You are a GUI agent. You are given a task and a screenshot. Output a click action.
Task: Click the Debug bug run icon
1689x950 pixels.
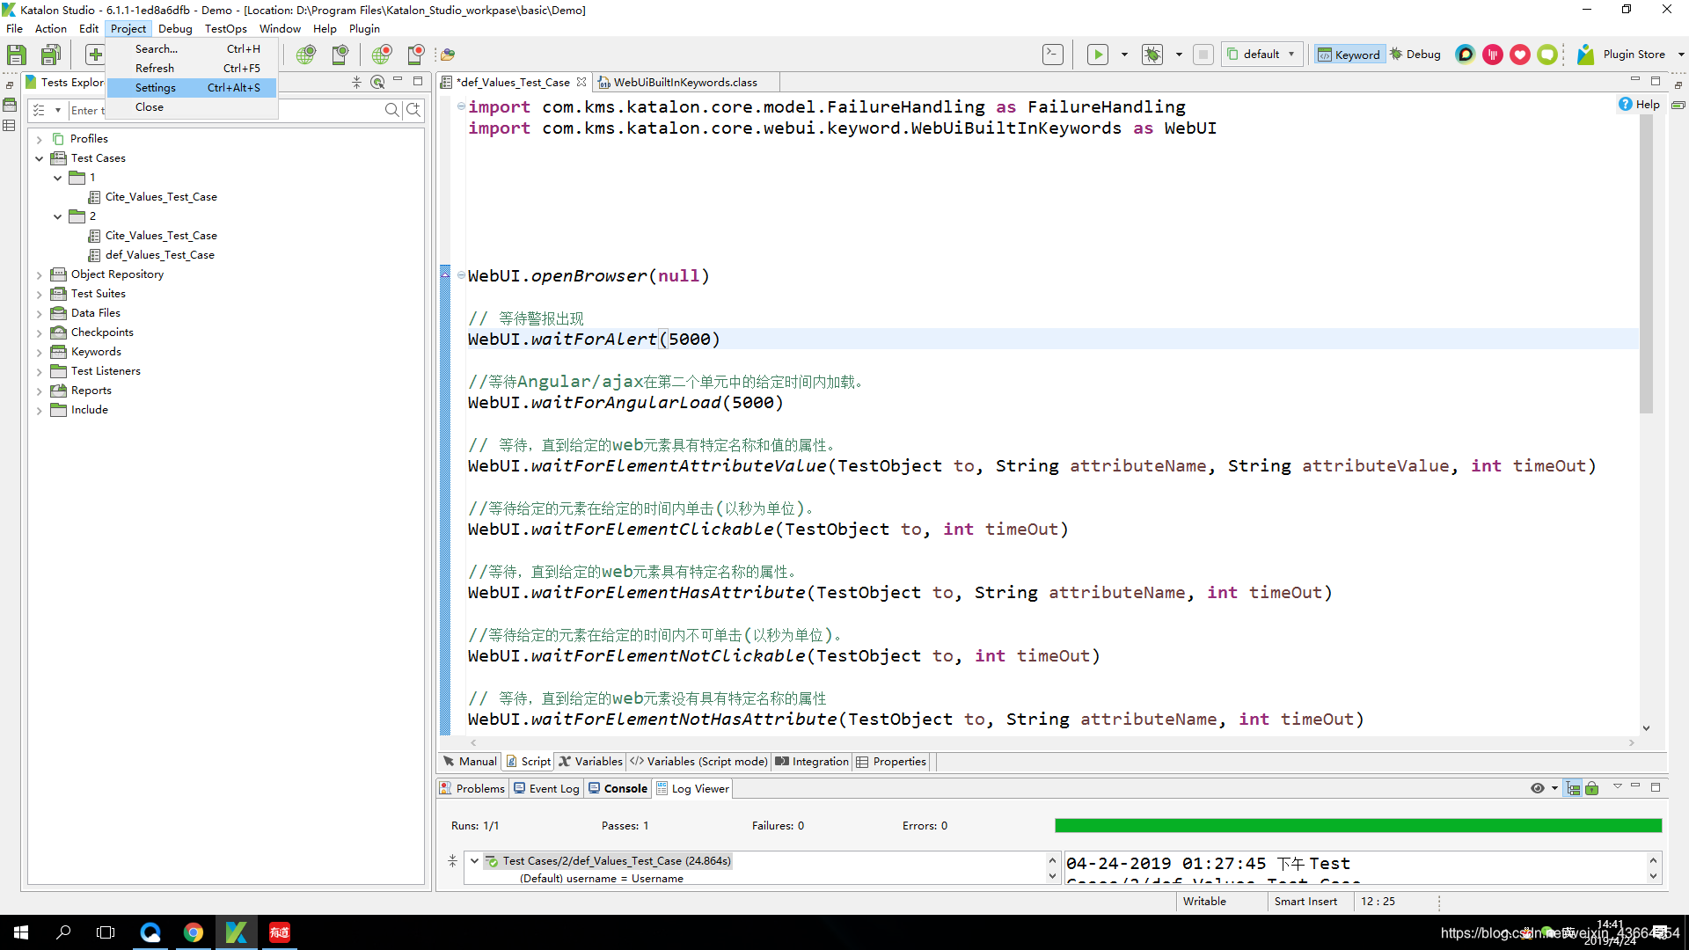pos(1152,55)
